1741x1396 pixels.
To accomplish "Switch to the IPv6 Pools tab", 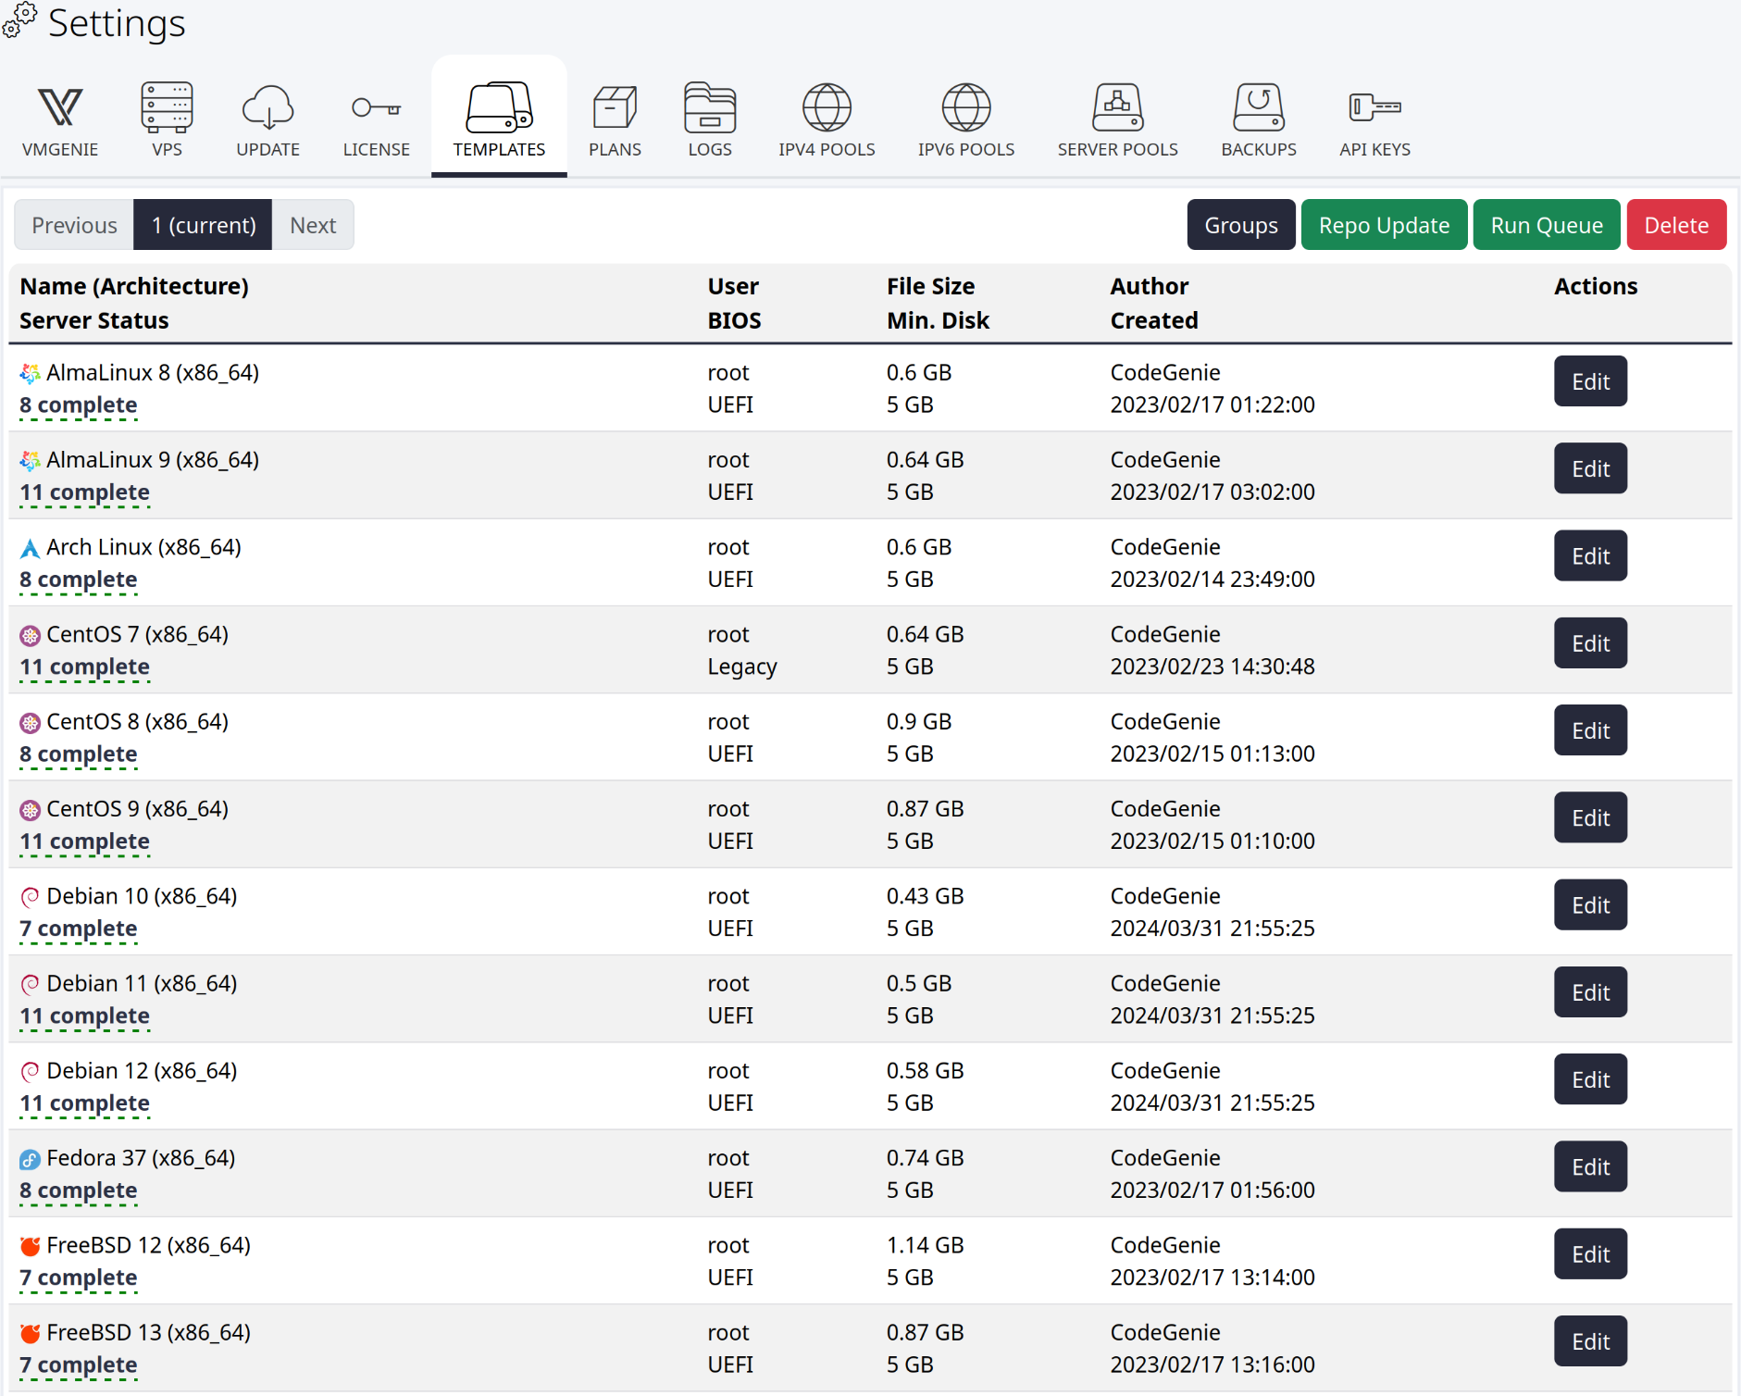I will pos(966,120).
